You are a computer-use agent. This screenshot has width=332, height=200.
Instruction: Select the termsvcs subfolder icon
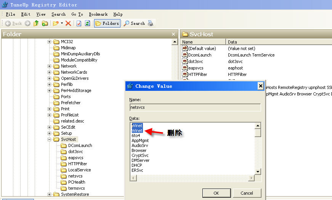pos(64,188)
